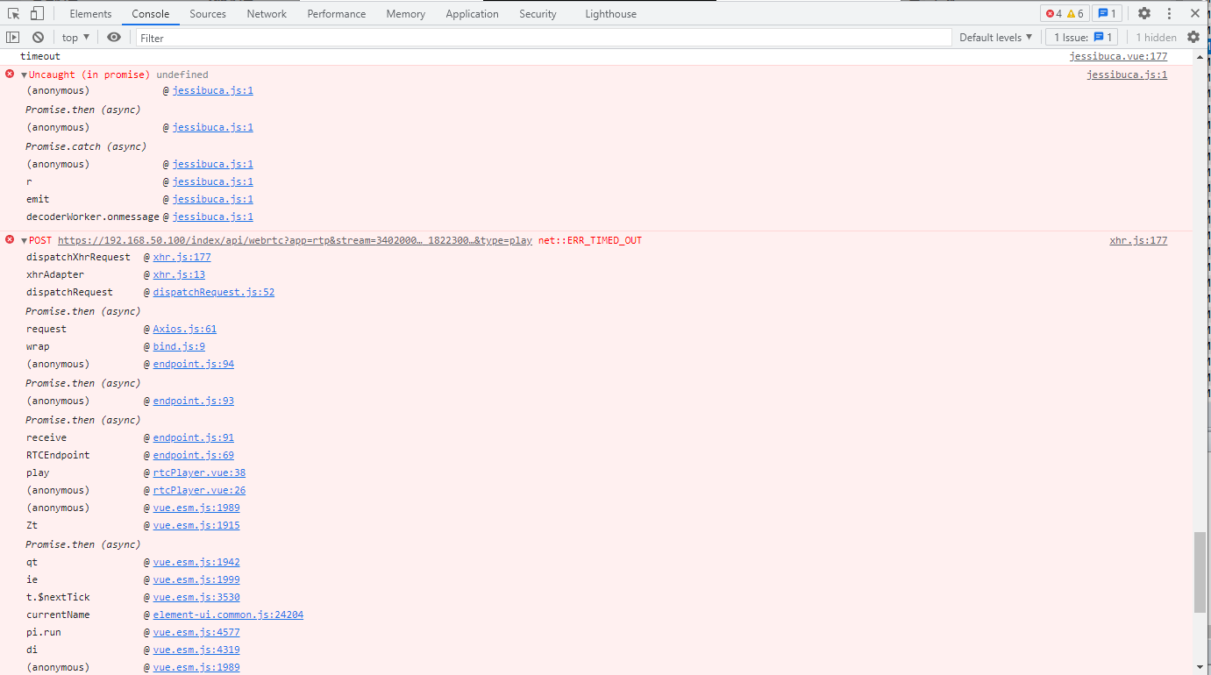
Task: Collapse the Uncaught (in promise) error stack
Action: 22,75
